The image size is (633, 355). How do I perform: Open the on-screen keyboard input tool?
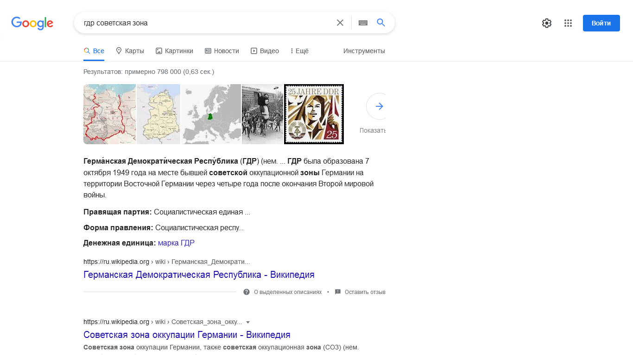tap(363, 23)
